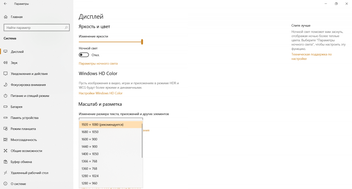This screenshot has width=352, height=189.
Task: Click the Звук speaker icon
Action: [5, 63]
